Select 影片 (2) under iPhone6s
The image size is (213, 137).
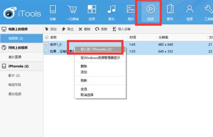tap(14, 75)
